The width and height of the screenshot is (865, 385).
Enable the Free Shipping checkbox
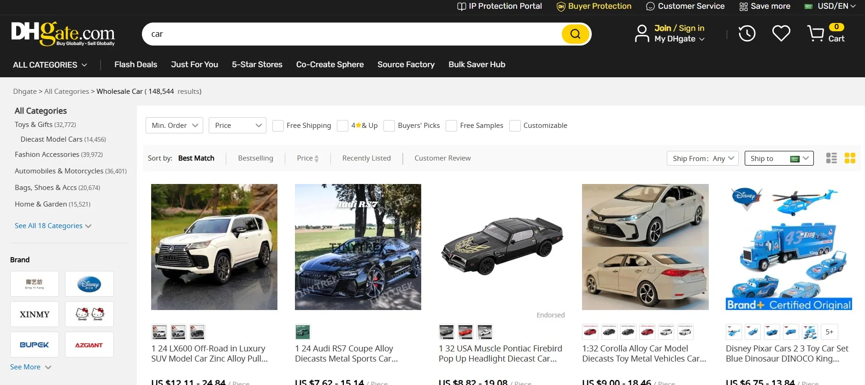point(278,126)
